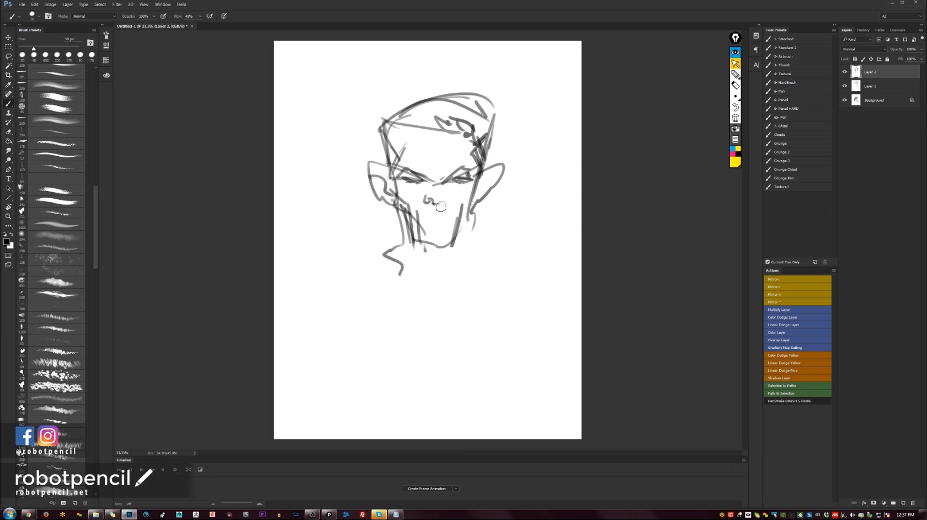927x520 pixels.
Task: Select the Move tool
Action: click(x=8, y=38)
